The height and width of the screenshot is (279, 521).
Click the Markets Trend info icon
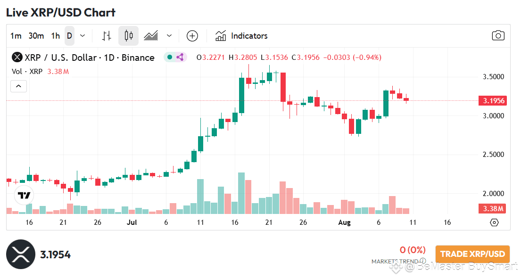pos(422,261)
